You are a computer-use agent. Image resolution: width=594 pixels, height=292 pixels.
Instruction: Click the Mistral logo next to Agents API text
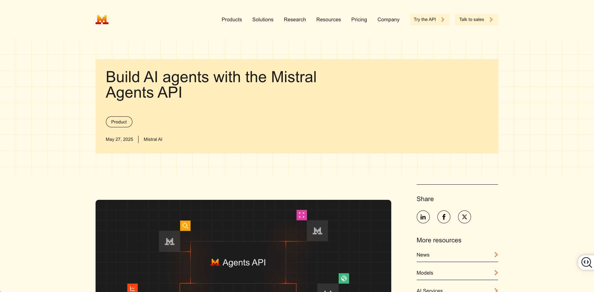pos(214,262)
